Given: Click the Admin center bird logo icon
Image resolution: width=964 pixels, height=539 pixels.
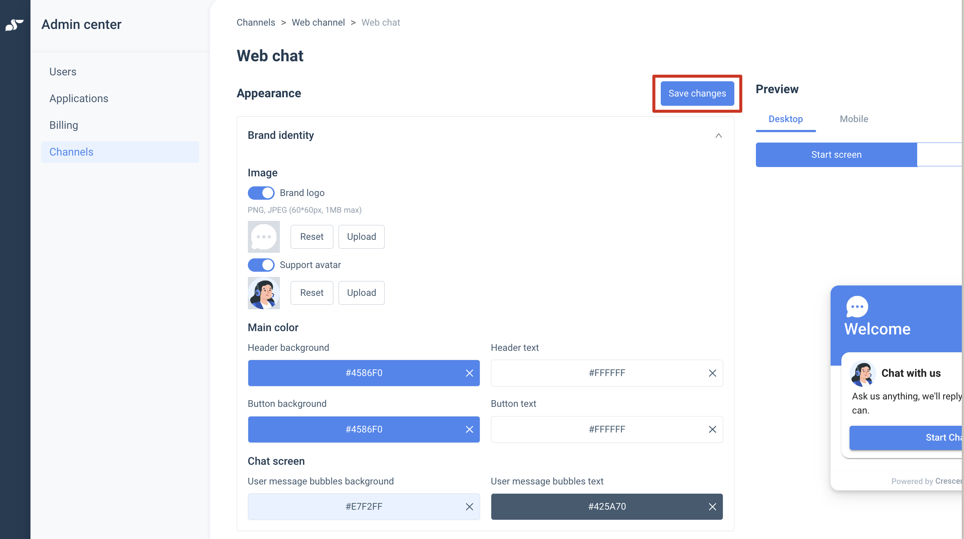Looking at the screenshot, I should click(x=14, y=24).
